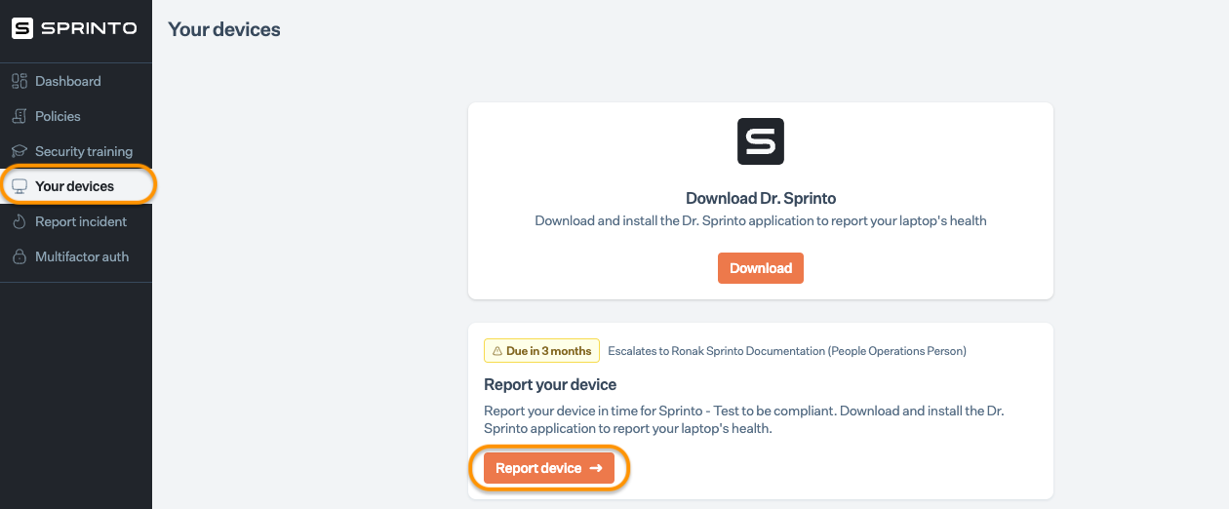
Task: Click the Dr. Sprinto app logo
Action: click(x=761, y=141)
